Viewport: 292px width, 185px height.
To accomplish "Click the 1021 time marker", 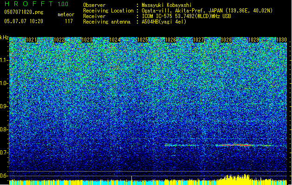I will click(31, 40).
